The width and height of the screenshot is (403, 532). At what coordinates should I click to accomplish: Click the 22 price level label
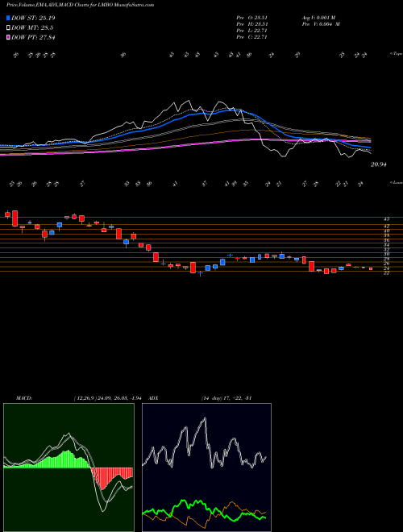[386, 272]
